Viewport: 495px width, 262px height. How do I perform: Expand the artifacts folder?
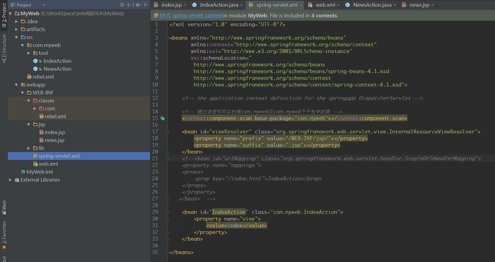point(16,29)
